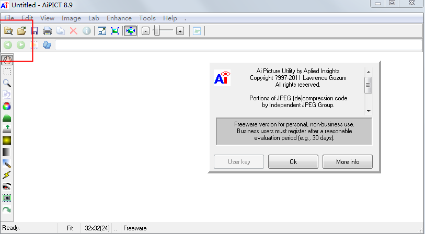
Task: Select the magnifier zoom tool
Action: (x=7, y=83)
